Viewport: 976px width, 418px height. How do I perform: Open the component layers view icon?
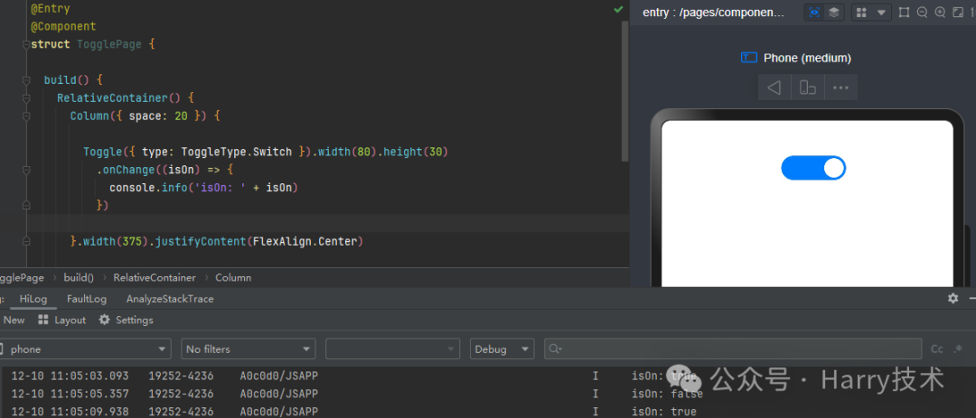click(834, 13)
